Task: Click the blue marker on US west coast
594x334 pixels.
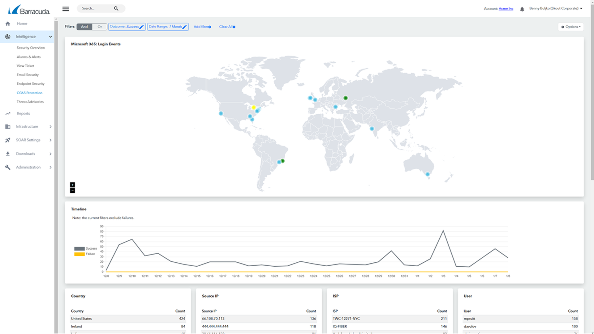Action: (x=221, y=113)
